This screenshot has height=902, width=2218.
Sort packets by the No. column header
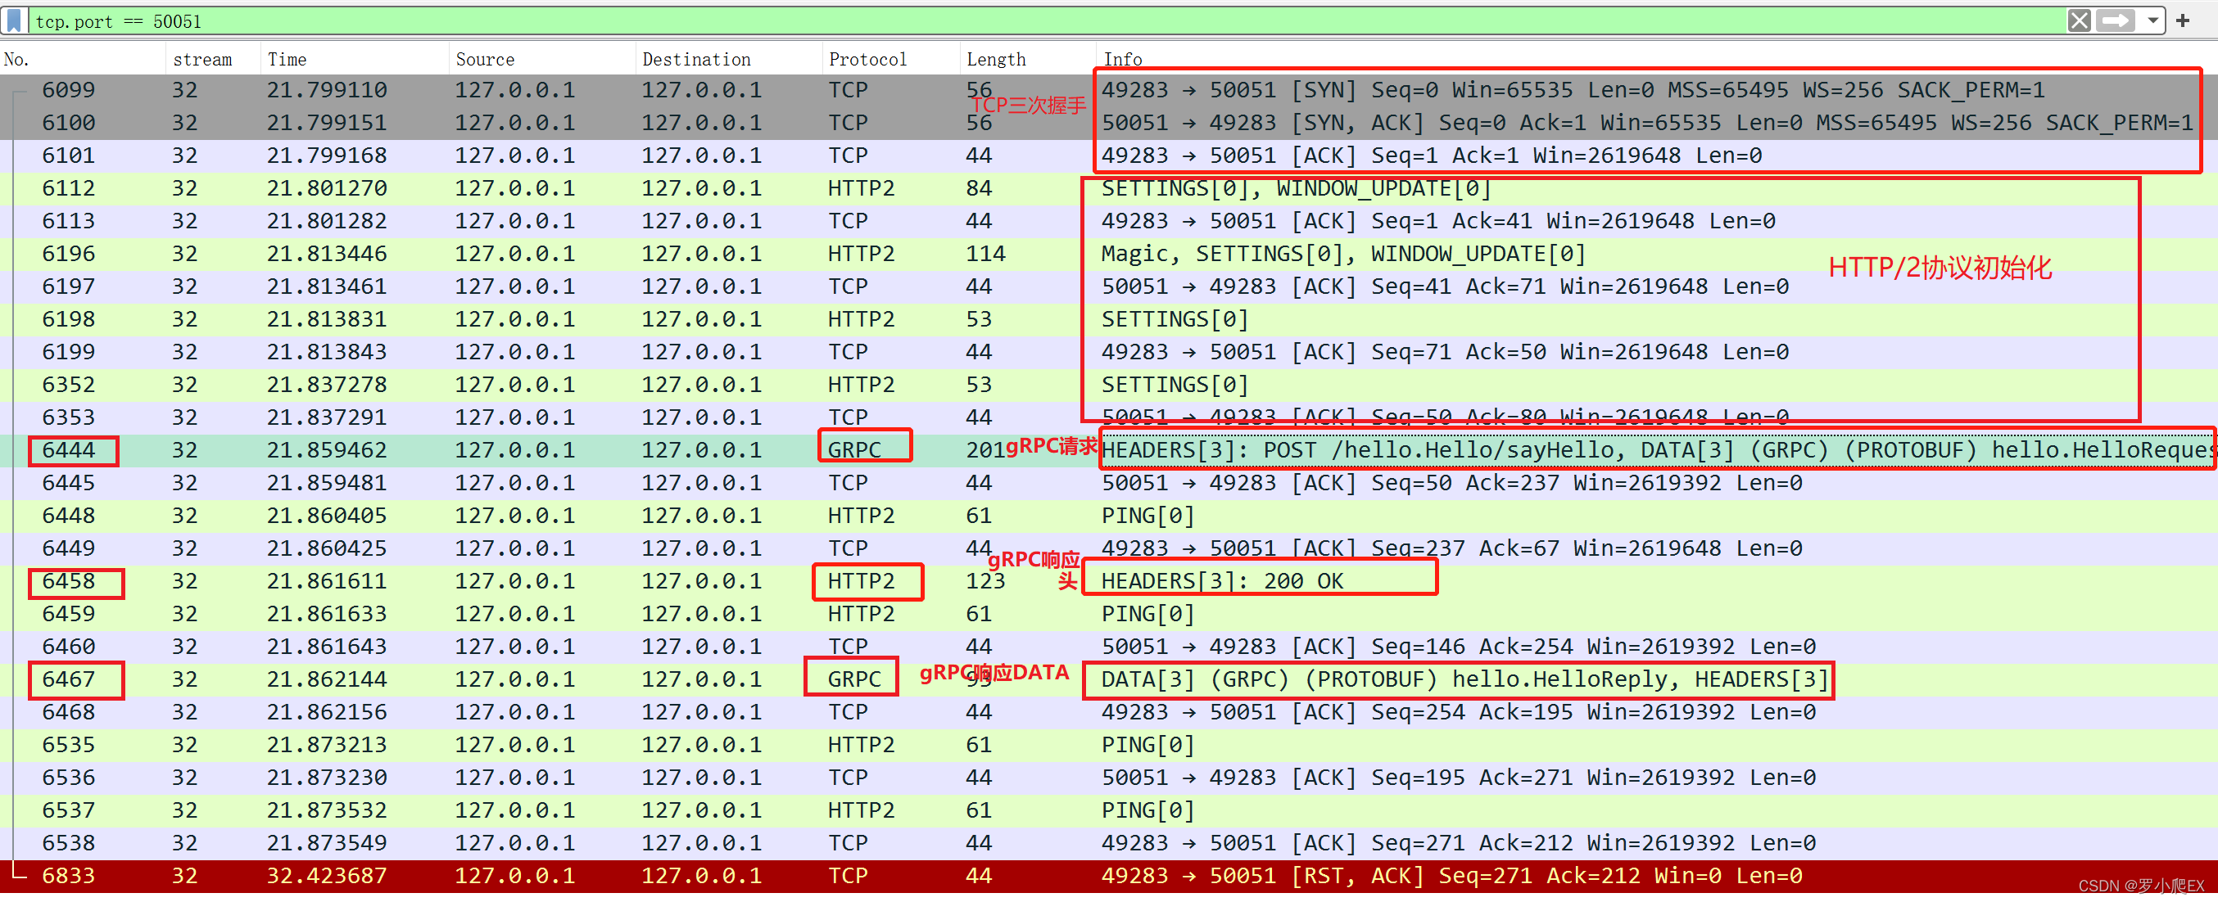tap(17, 60)
